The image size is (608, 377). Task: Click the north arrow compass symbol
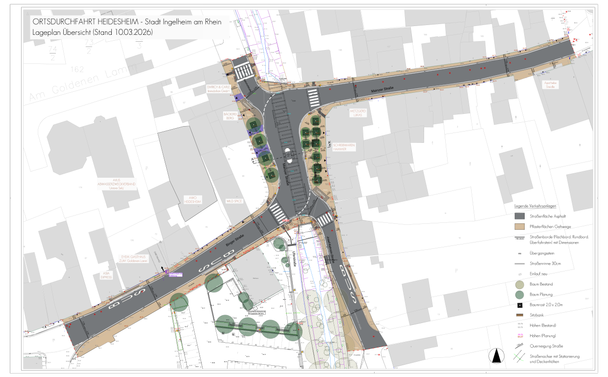[x=497, y=355]
